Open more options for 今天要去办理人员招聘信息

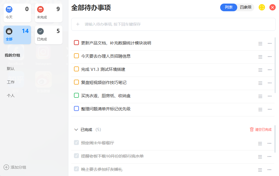pos(269,57)
